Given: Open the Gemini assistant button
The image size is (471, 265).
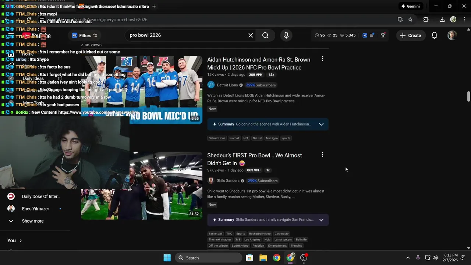Looking at the screenshot, I should (411, 6).
